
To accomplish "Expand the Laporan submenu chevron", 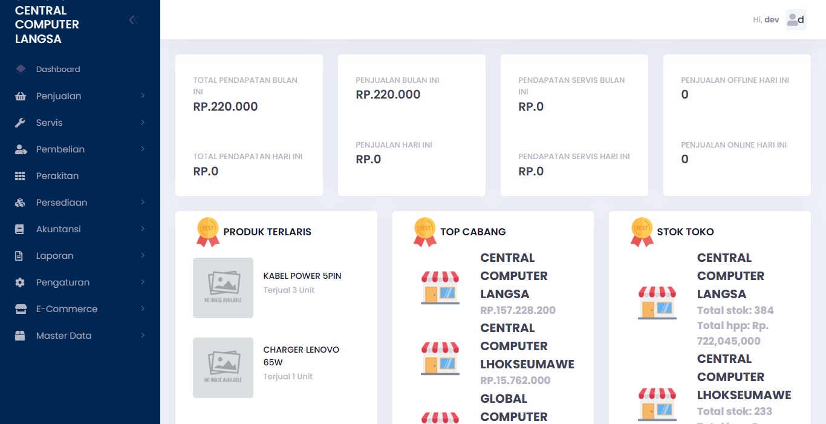I will [143, 256].
